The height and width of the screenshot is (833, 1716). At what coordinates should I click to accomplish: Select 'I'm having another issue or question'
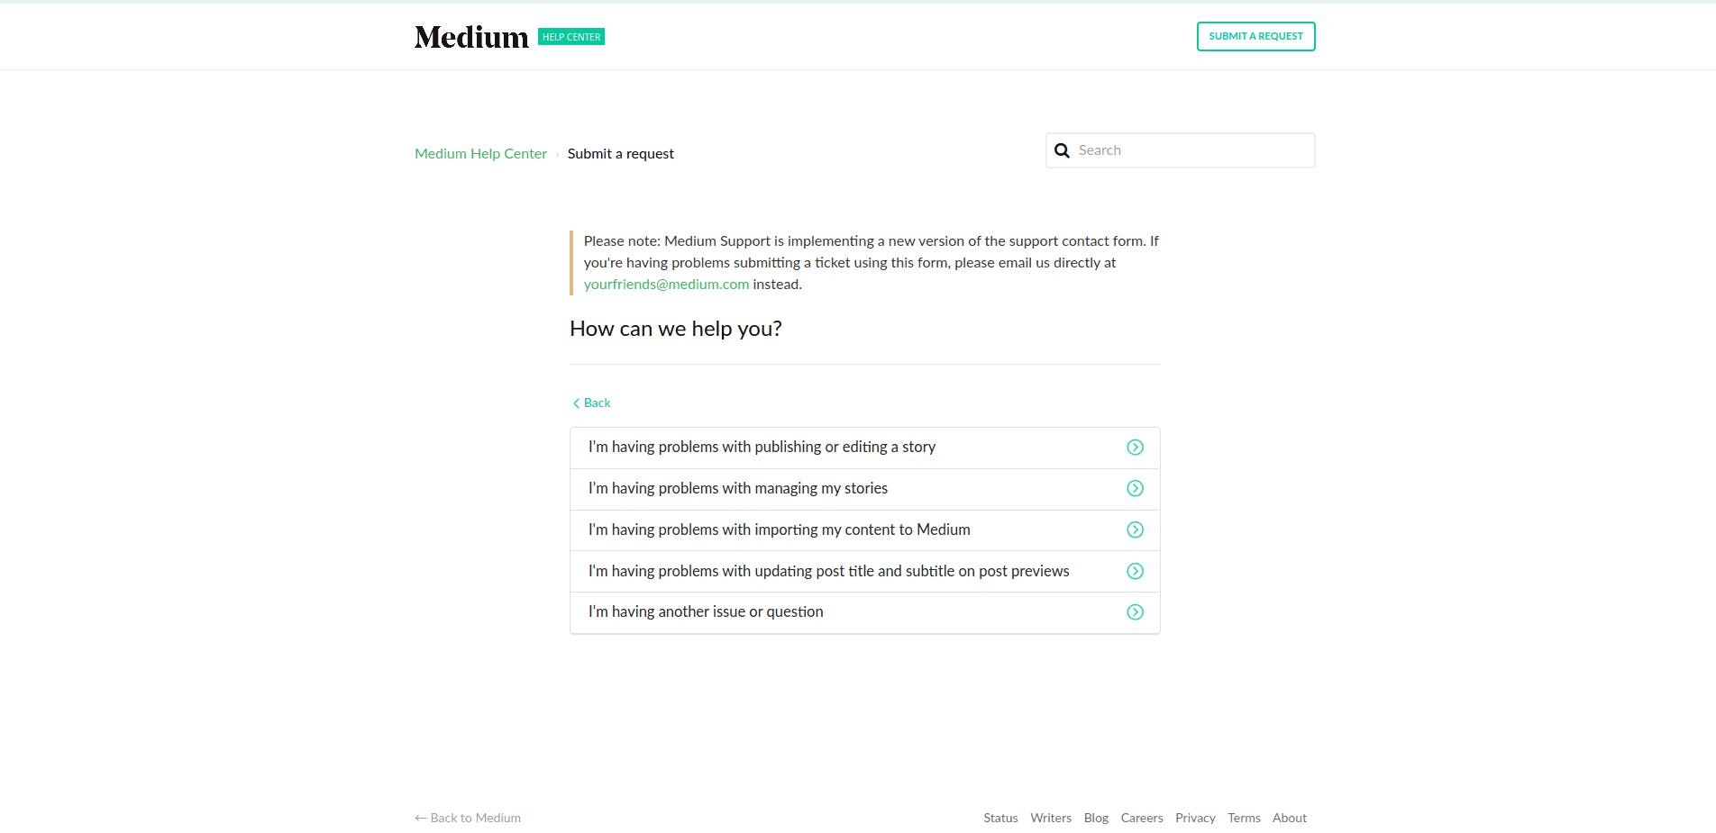tap(705, 612)
